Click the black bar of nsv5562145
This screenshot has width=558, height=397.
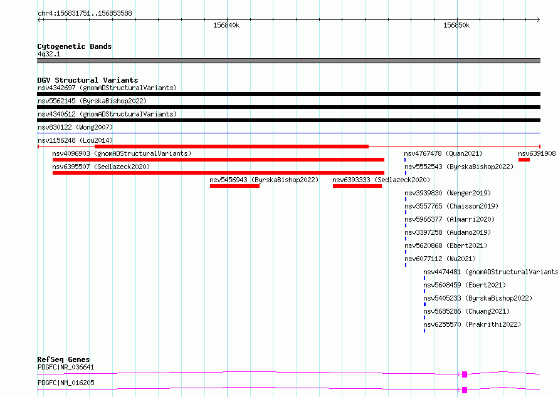click(288, 107)
